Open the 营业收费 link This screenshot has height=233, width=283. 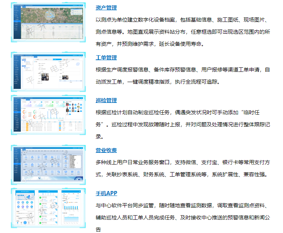point(106,150)
